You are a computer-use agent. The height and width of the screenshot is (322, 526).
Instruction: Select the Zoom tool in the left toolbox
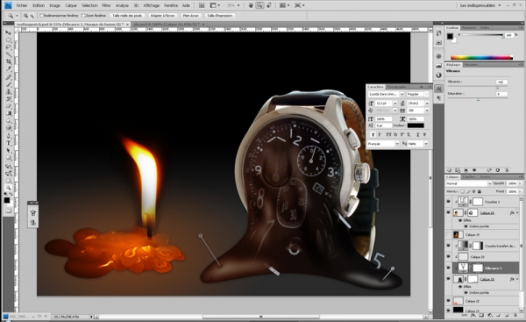coord(9,188)
